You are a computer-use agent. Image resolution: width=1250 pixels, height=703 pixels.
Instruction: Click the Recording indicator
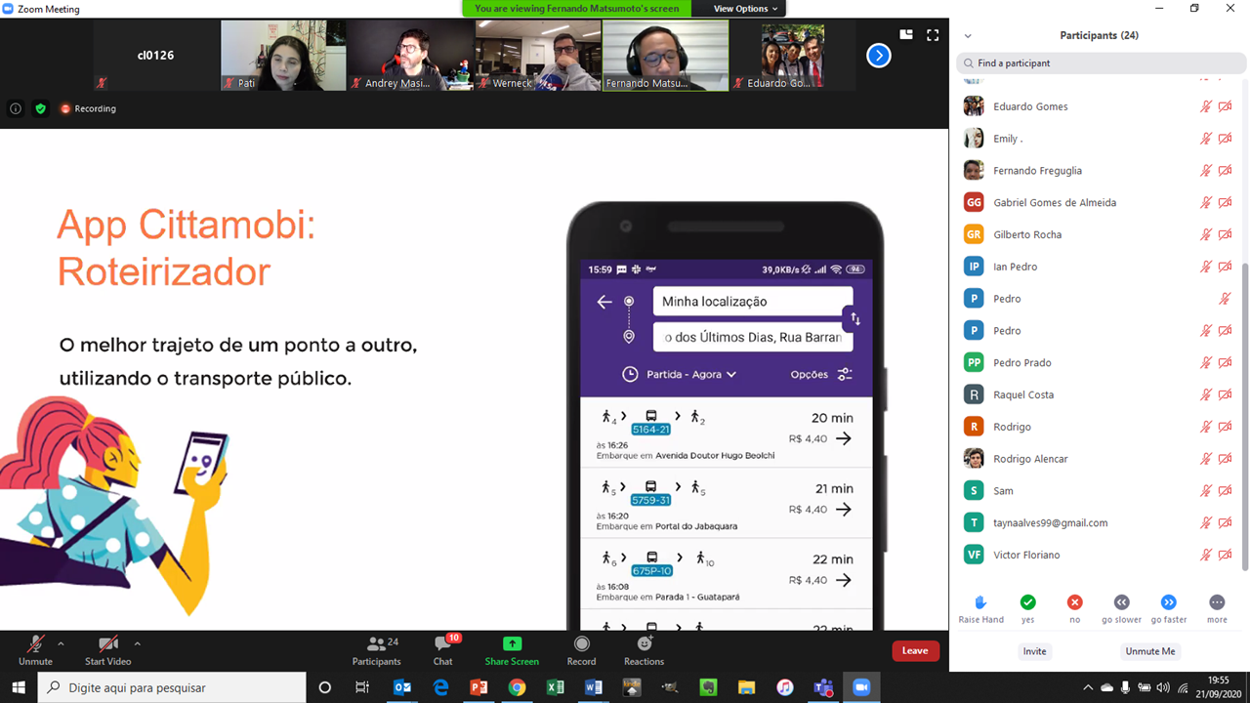click(88, 108)
